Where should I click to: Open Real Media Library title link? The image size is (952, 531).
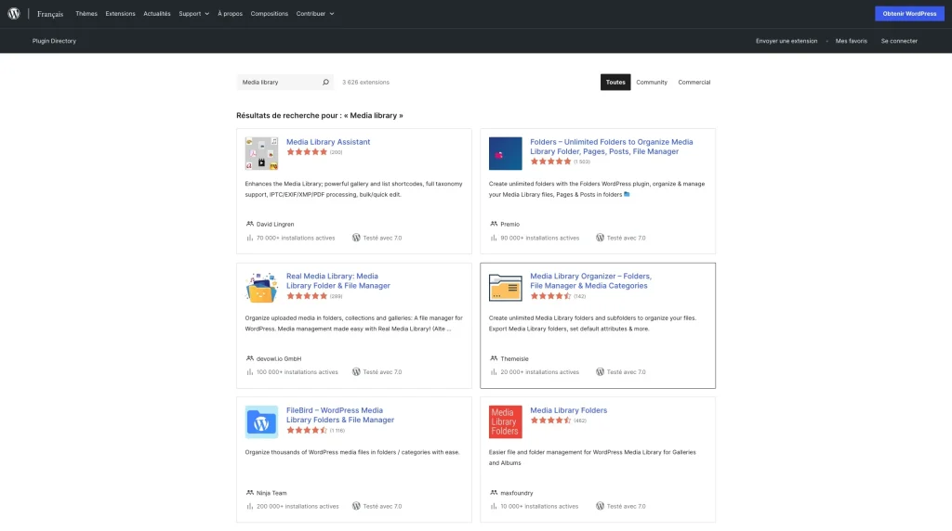point(338,280)
